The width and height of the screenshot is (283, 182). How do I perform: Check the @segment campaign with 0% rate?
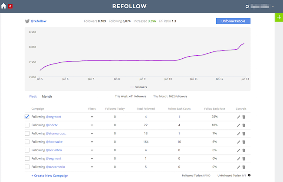tap(27, 159)
